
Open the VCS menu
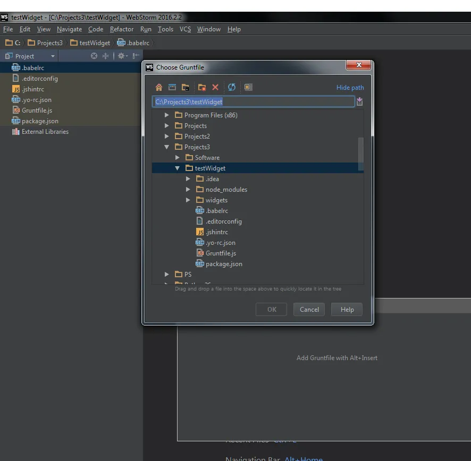coord(185,29)
